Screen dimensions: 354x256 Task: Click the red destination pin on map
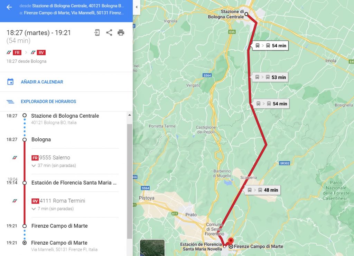[231, 242]
